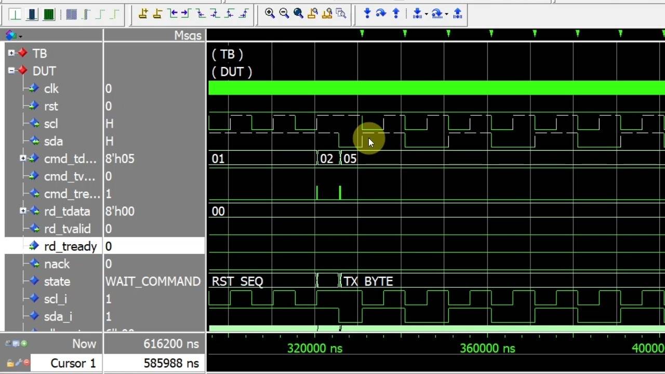The height and width of the screenshot is (374, 665).
Task: Click the Cursor 1 name label
Action: click(73, 363)
